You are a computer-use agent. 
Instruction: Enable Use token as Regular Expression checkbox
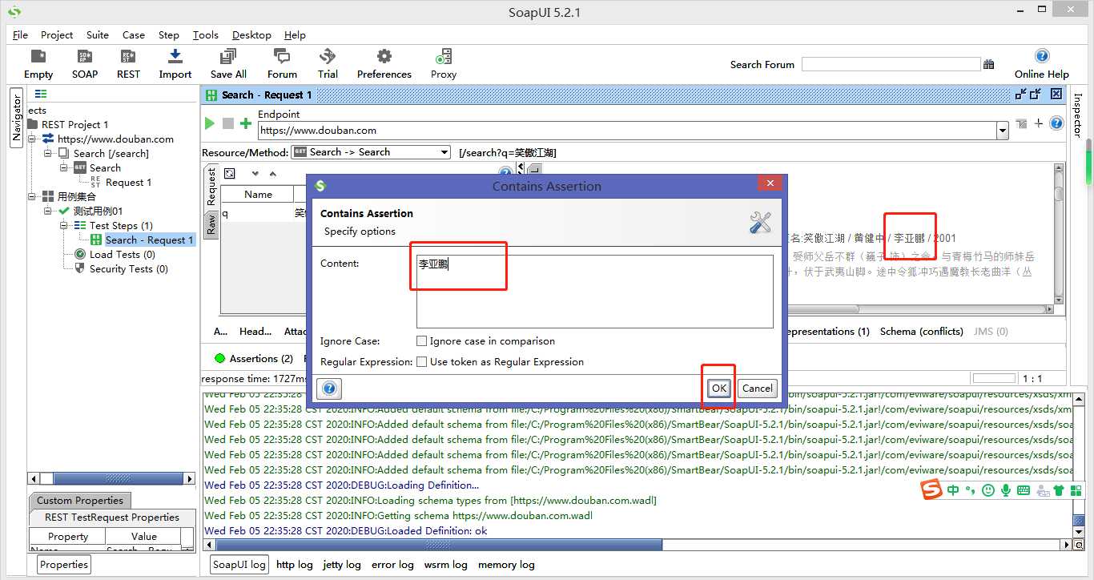[x=421, y=362]
